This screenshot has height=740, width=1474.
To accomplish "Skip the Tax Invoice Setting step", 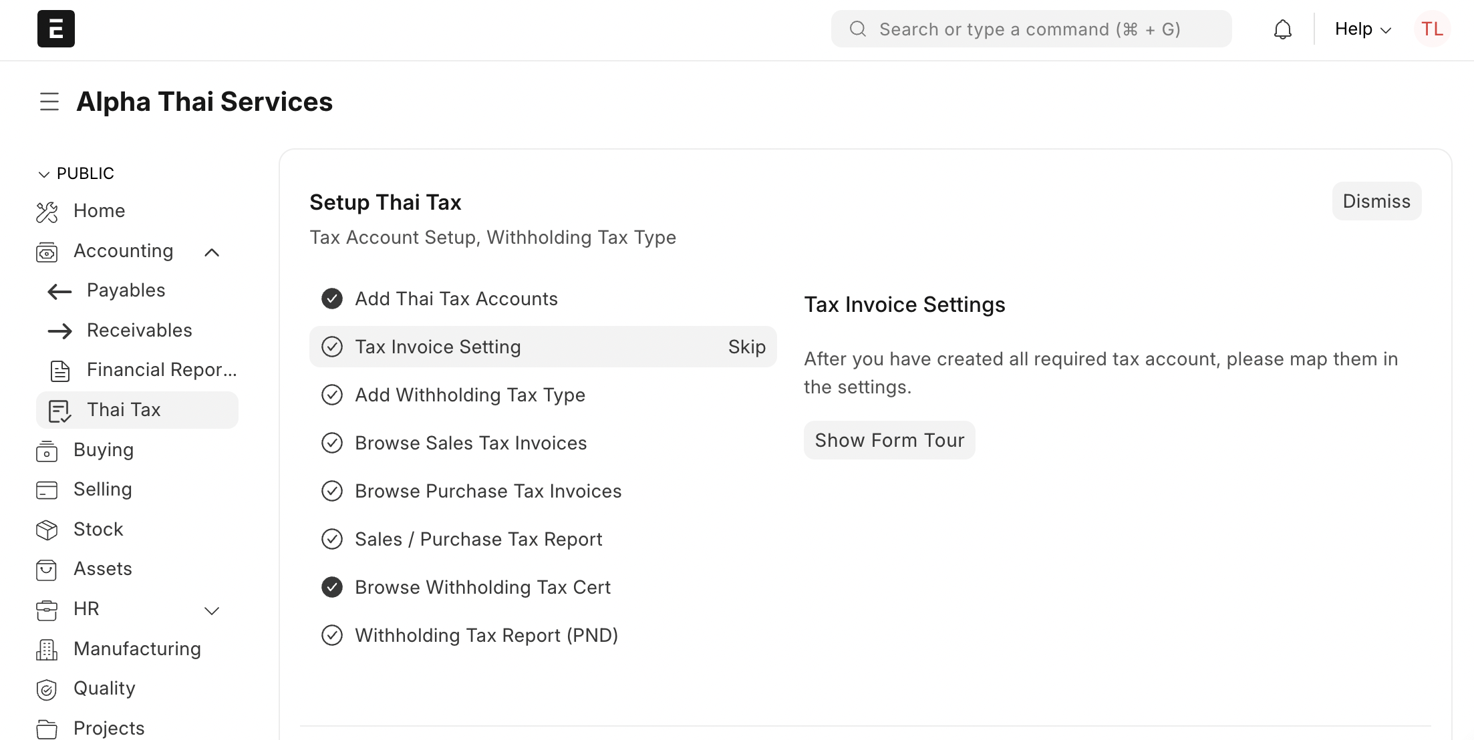I will [x=746, y=347].
